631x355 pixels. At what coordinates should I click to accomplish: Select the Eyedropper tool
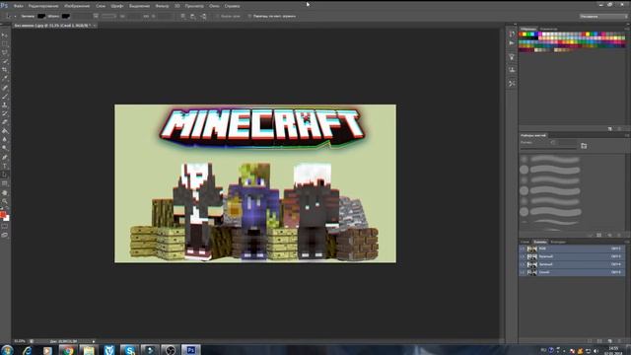(x=4, y=79)
